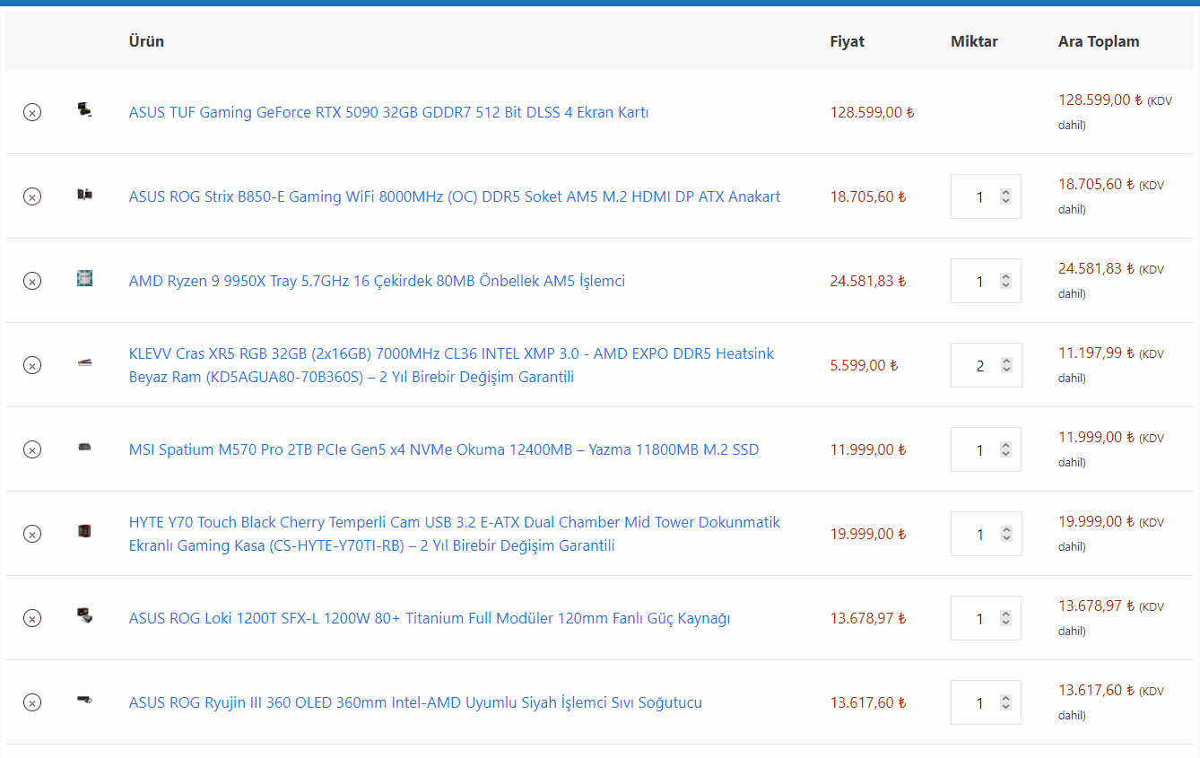Open AMD Ryzen 9 9950X Tray product link
Viewport: 1200px width, 758px height.
[377, 281]
